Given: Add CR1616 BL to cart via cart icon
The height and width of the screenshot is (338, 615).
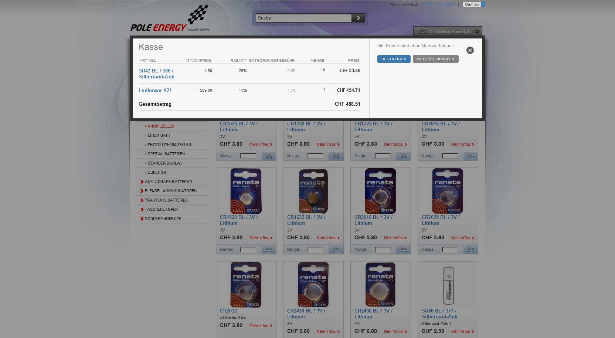Looking at the screenshot, I should (x=470, y=156).
